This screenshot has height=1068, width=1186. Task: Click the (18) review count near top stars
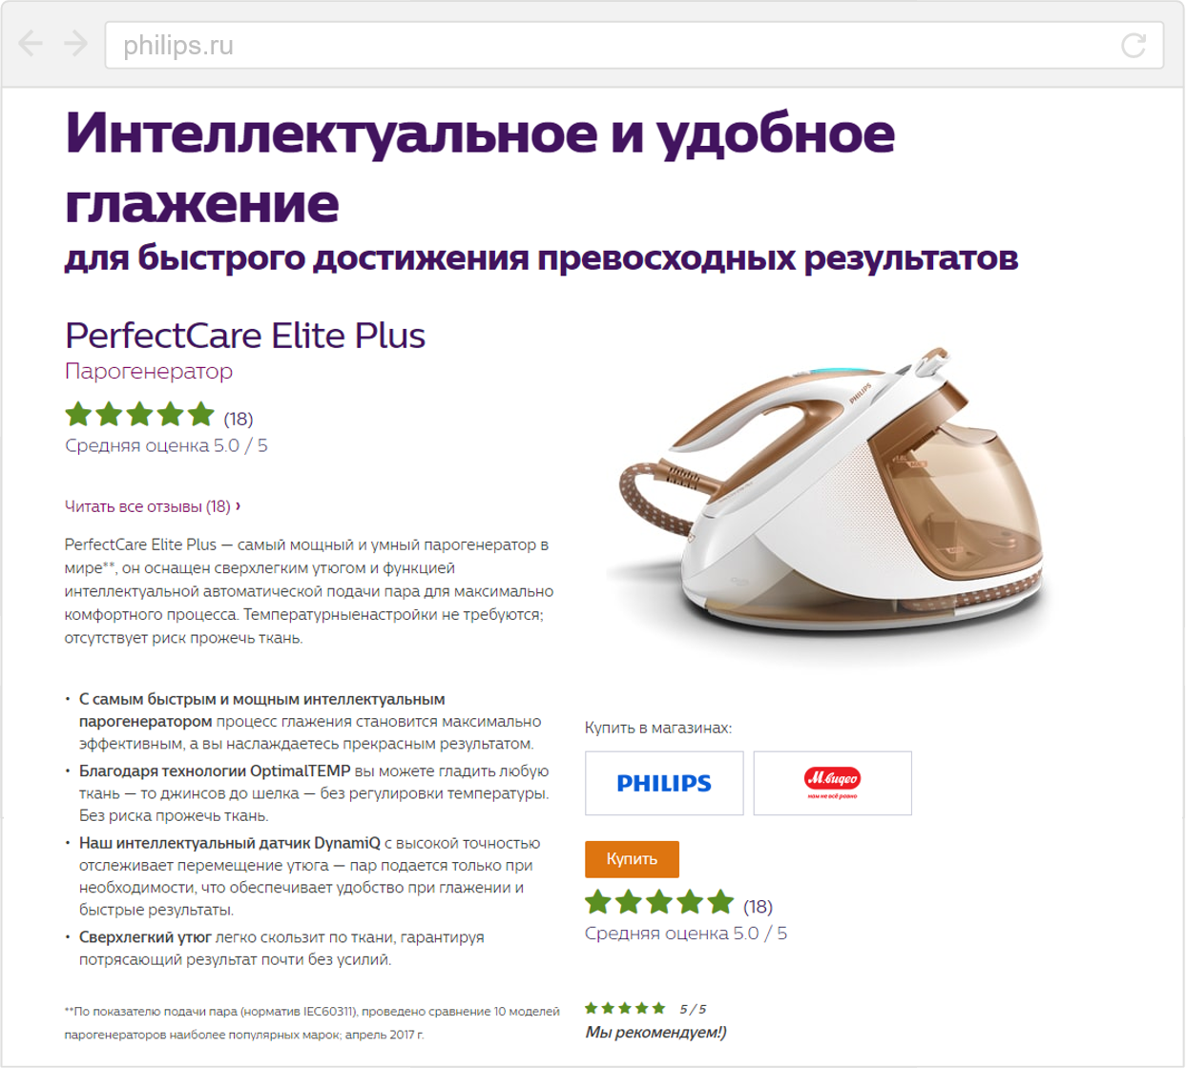239,419
